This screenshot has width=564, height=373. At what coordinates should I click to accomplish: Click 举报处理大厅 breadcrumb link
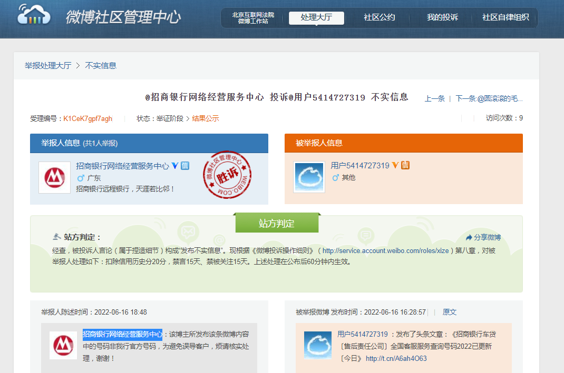(48, 66)
